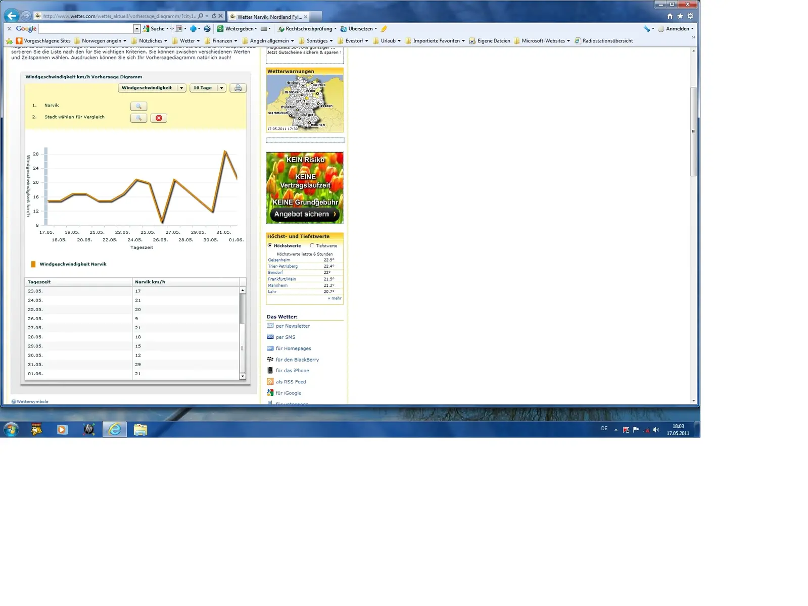This screenshot has width=808, height=606.
Task: Select the Tiefstwerte radio button
Action: point(312,245)
